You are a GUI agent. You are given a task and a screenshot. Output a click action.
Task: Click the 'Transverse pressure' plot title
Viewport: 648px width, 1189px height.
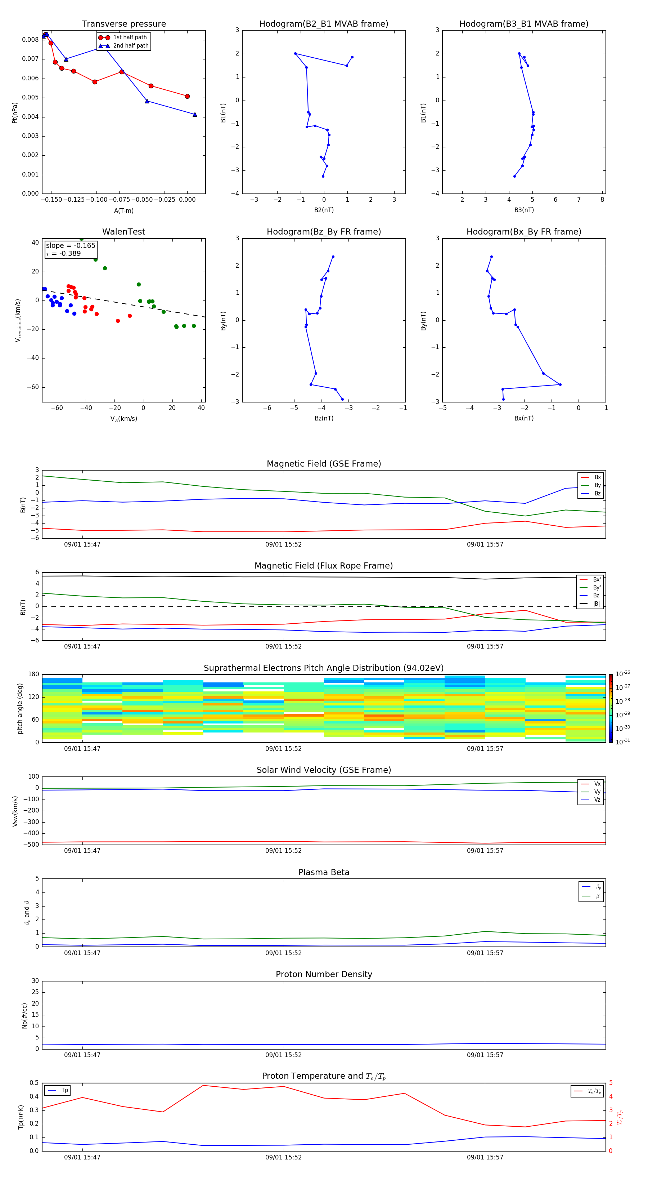pos(123,24)
